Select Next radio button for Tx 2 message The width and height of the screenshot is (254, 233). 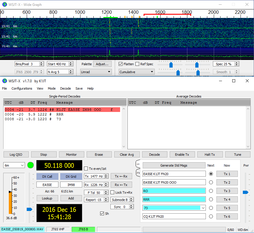pyautogui.click(x=211, y=182)
